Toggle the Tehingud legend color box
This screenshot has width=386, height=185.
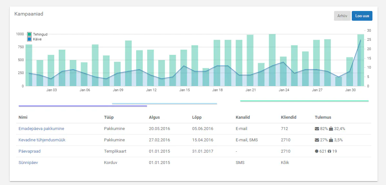29,34
